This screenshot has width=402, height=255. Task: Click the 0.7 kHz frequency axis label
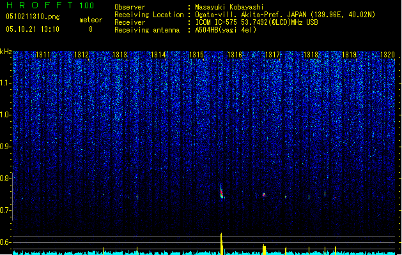[6, 210]
